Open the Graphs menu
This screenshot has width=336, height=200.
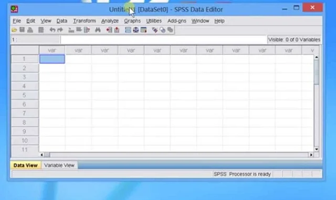pyautogui.click(x=132, y=21)
